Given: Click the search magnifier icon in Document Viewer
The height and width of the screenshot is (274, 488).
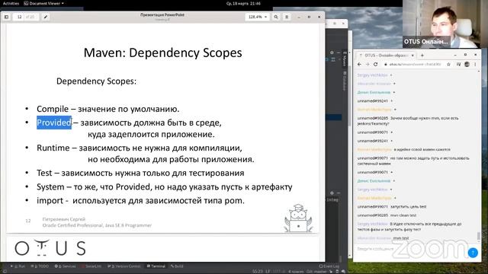Looking at the screenshot, I should pos(276,17).
